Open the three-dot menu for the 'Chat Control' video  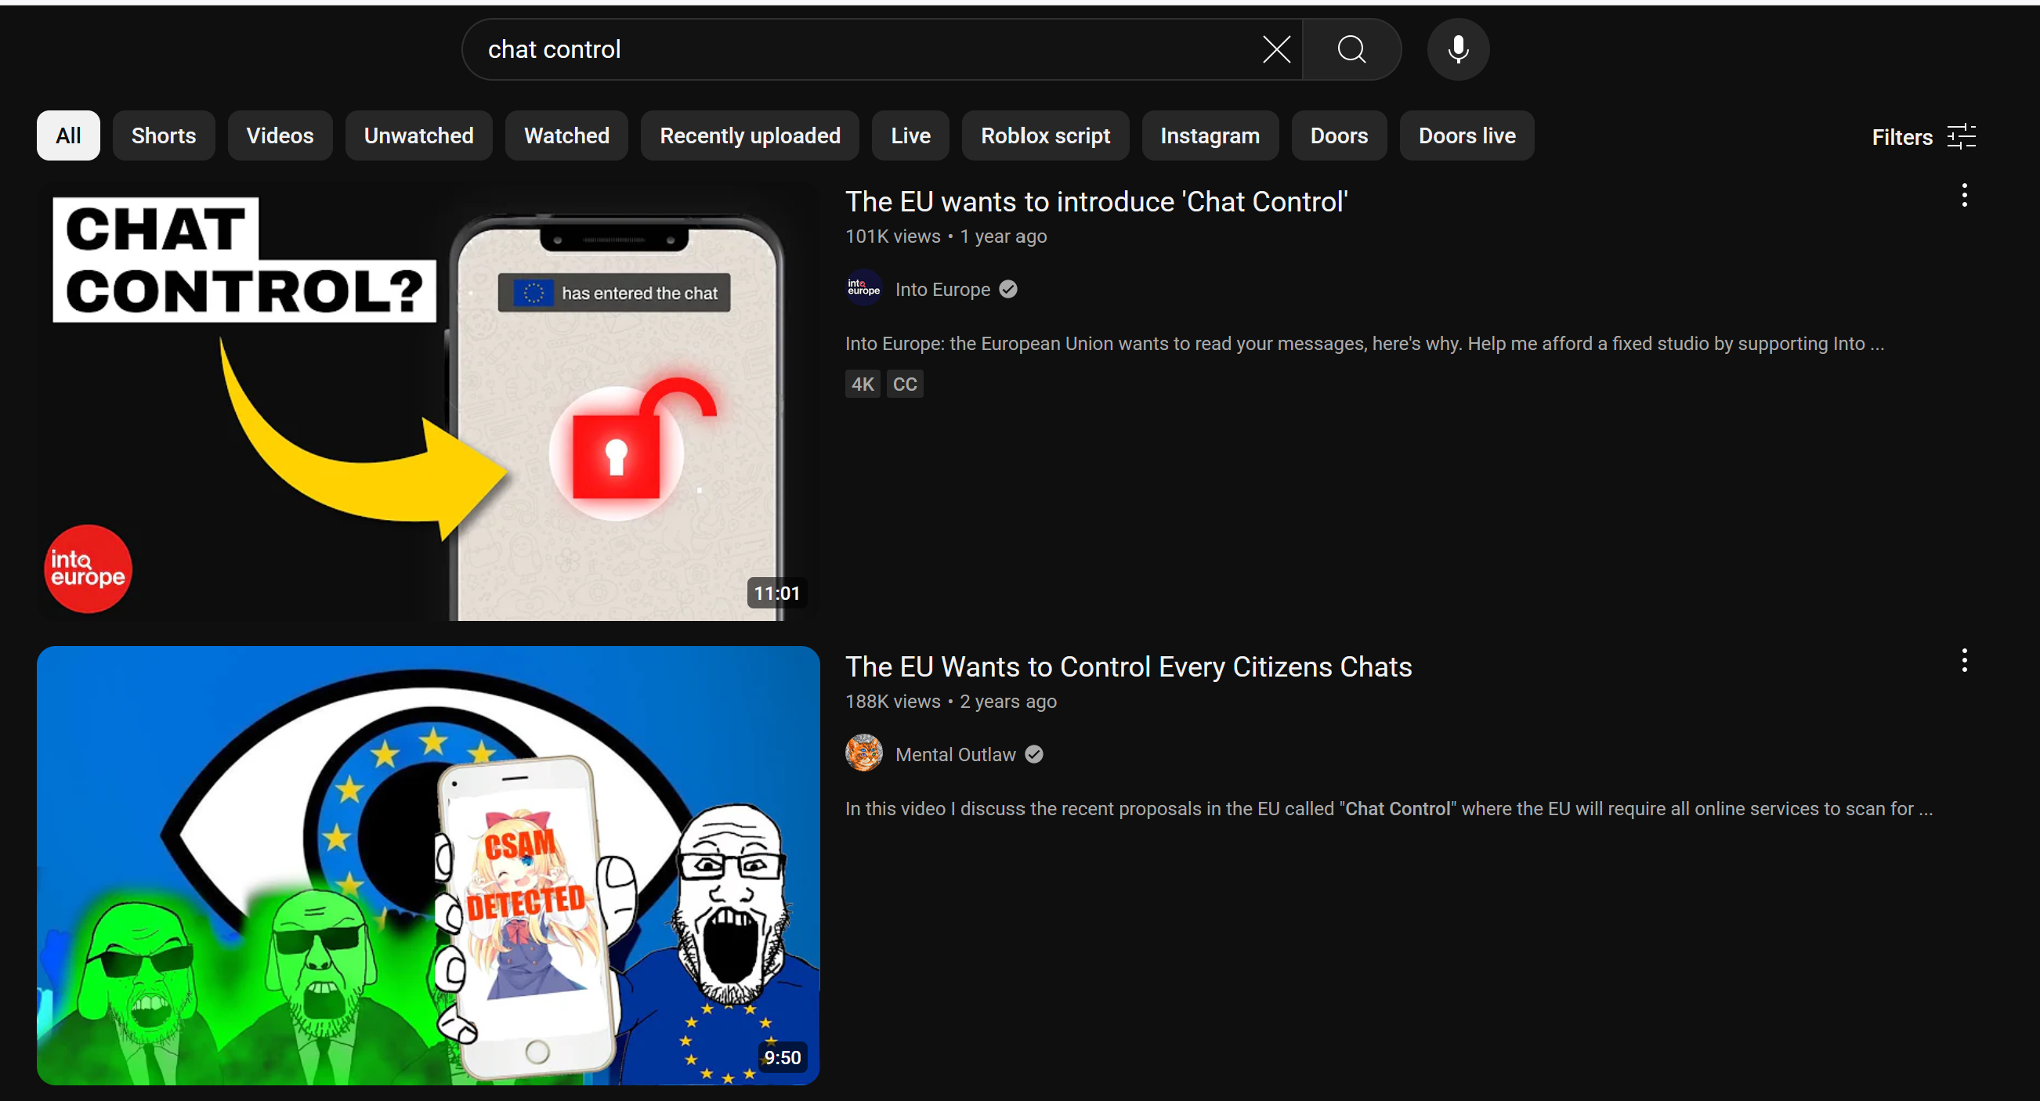(x=1964, y=196)
